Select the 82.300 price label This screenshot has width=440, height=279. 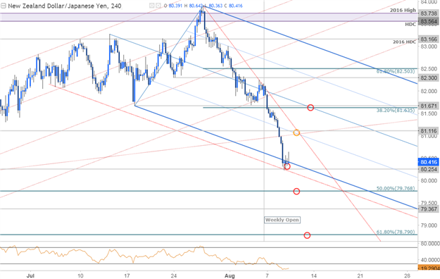coord(429,77)
